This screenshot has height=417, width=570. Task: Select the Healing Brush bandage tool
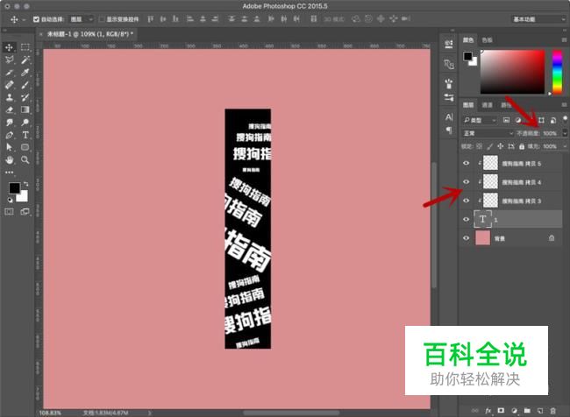tap(9, 85)
